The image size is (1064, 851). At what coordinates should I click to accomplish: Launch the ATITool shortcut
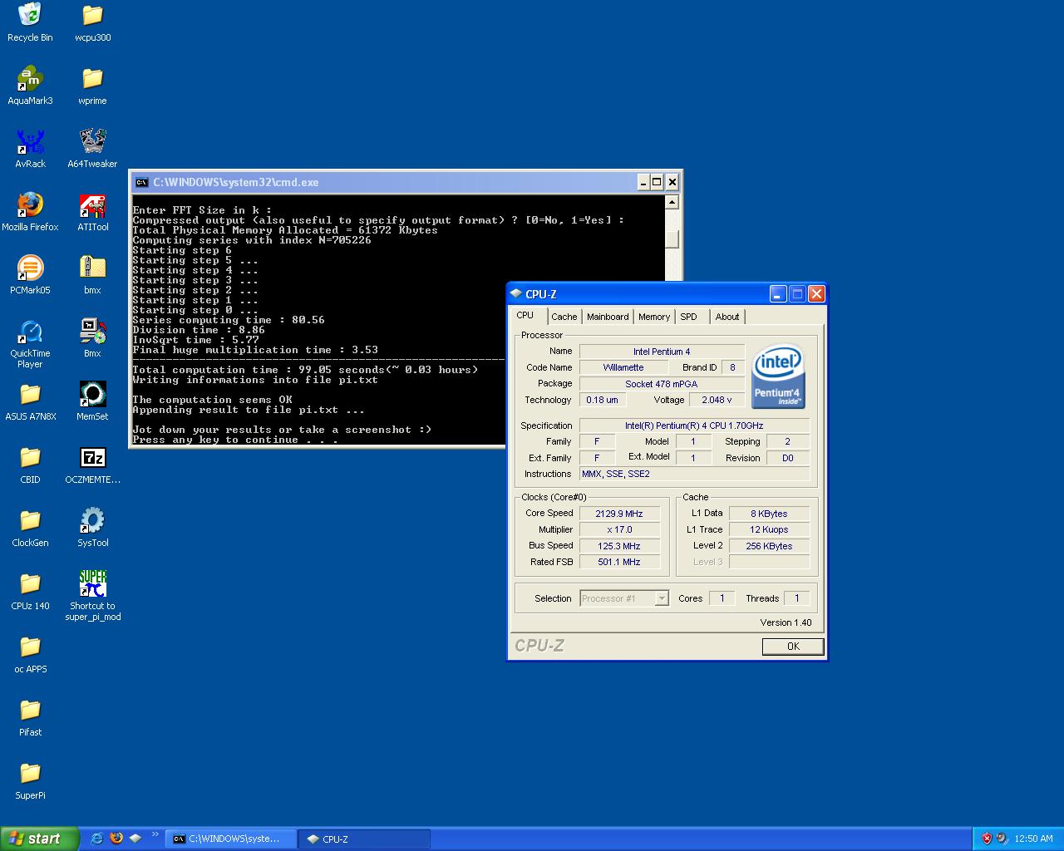[92, 212]
